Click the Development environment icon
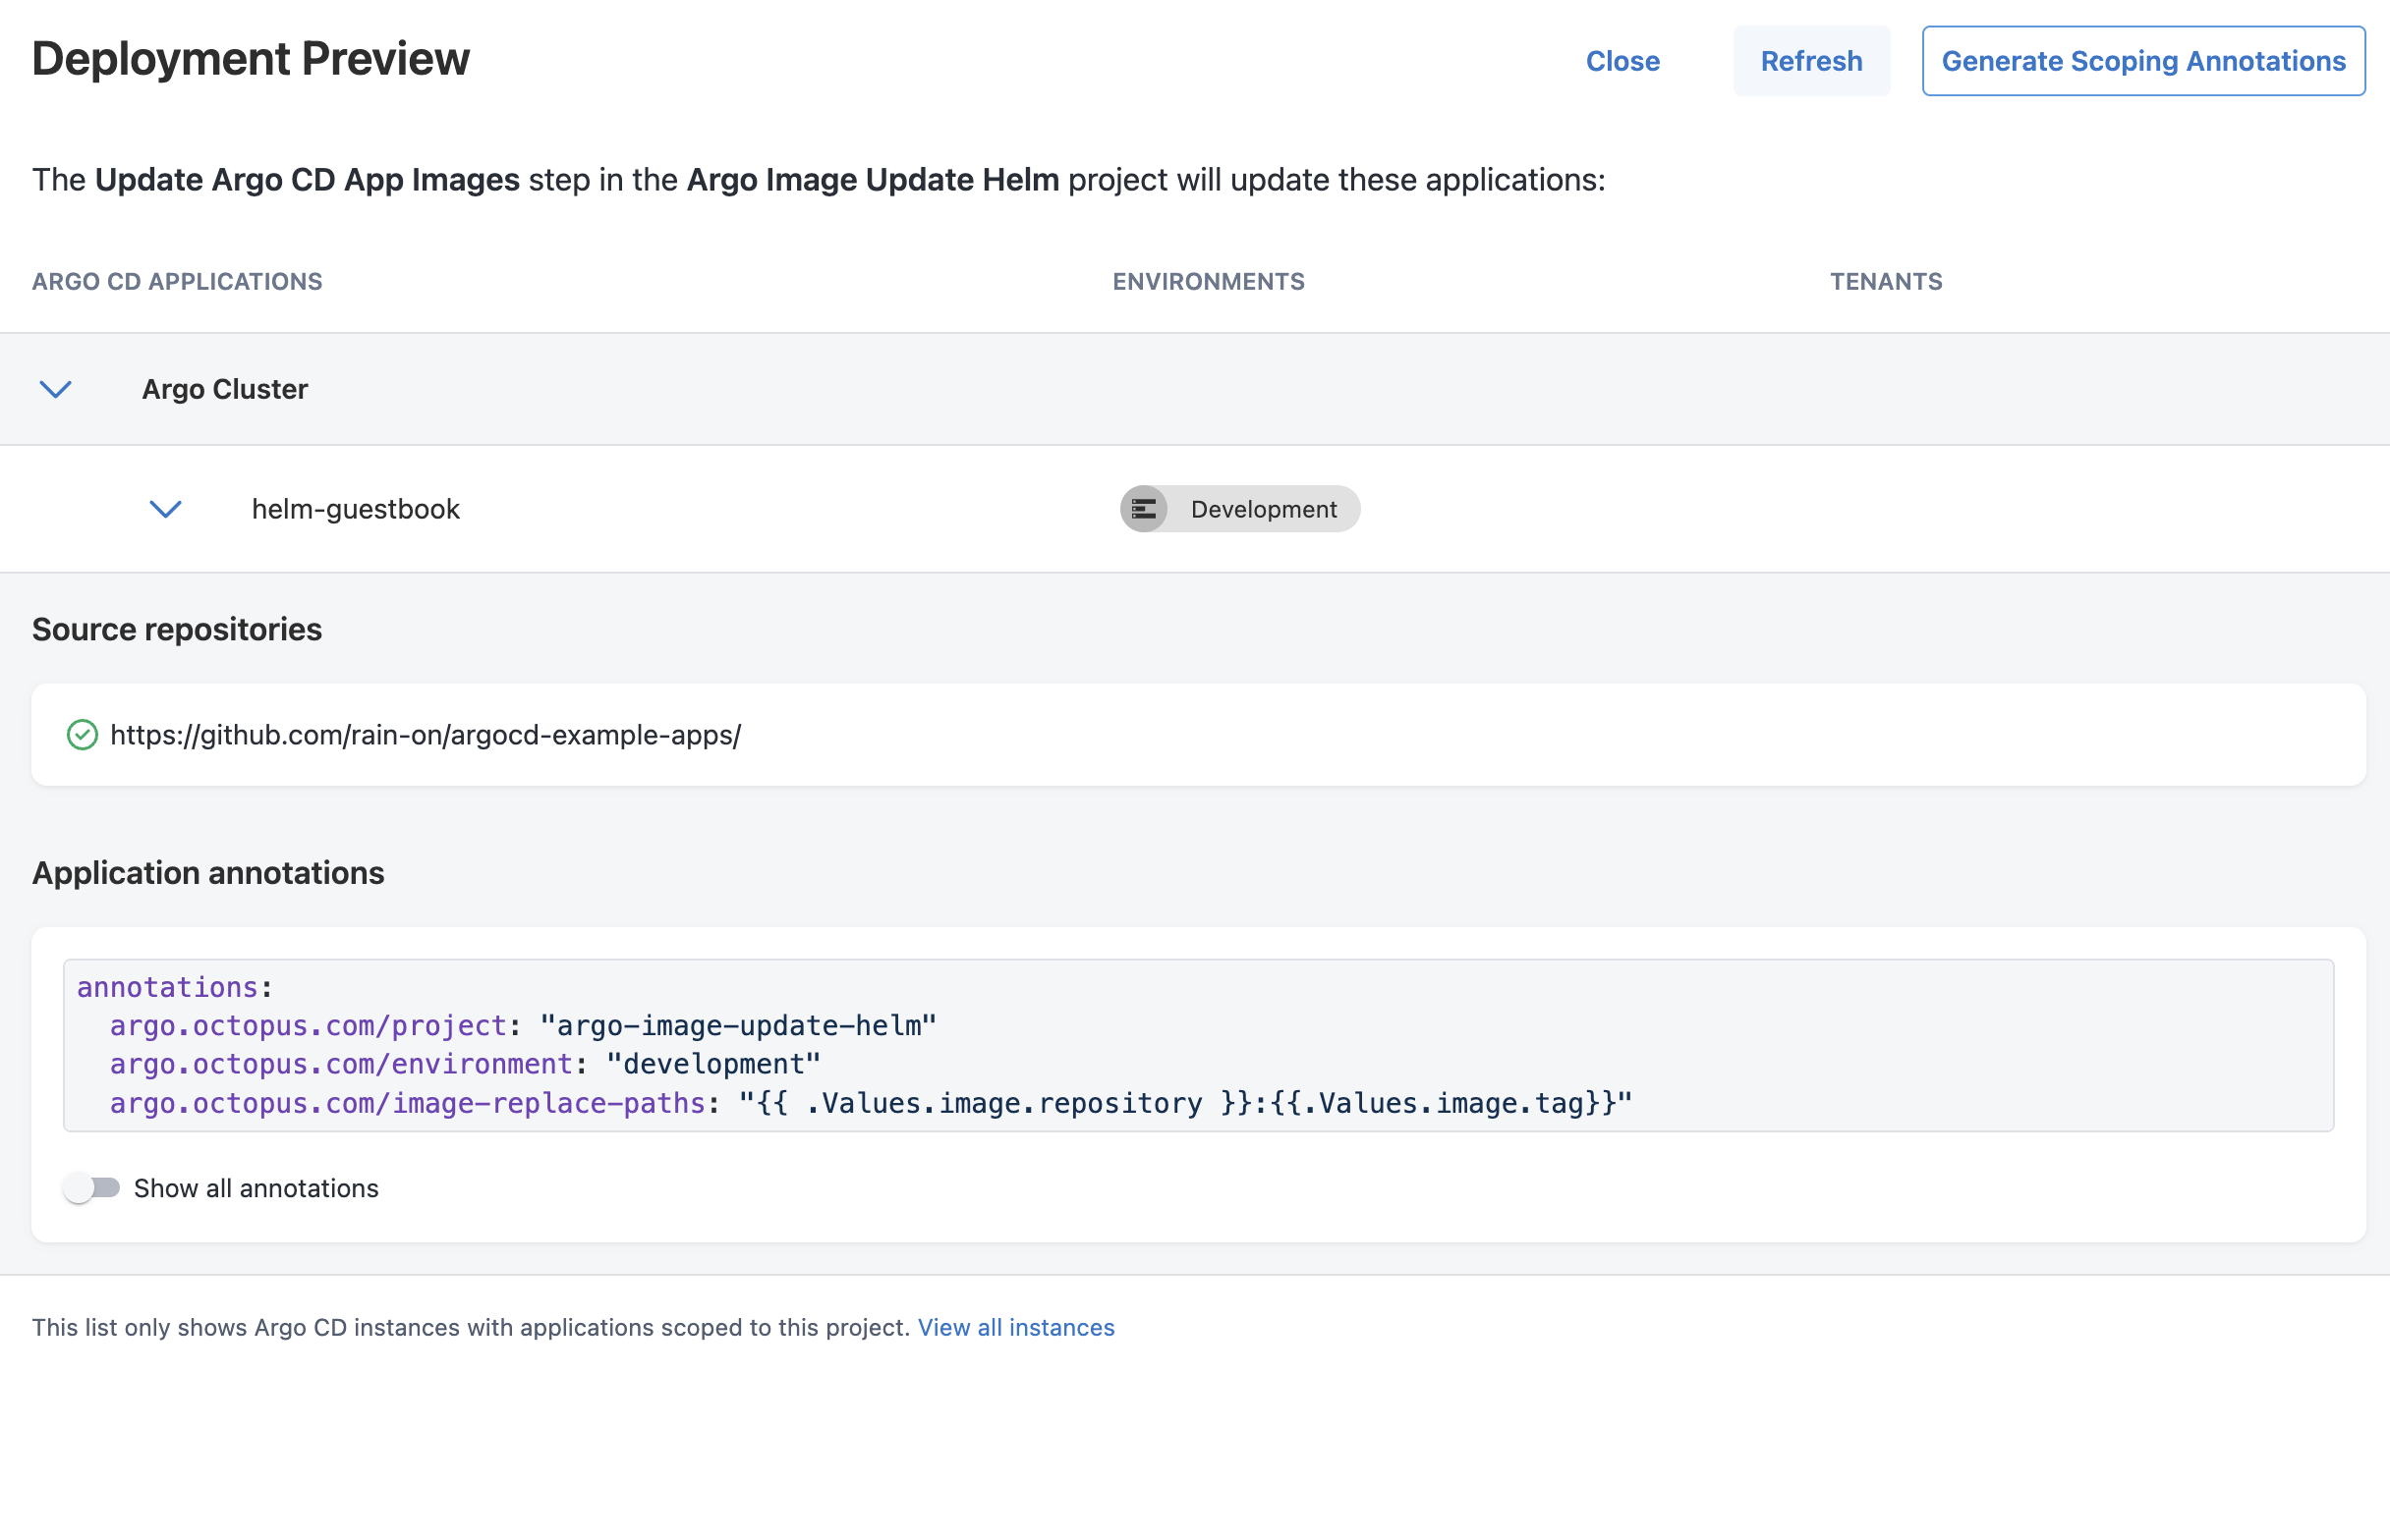Image resolution: width=2390 pixels, height=1540 pixels. pos(1144,509)
